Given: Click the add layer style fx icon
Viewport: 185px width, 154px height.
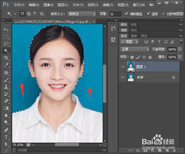Looking at the screenshot, I should click(138, 150).
